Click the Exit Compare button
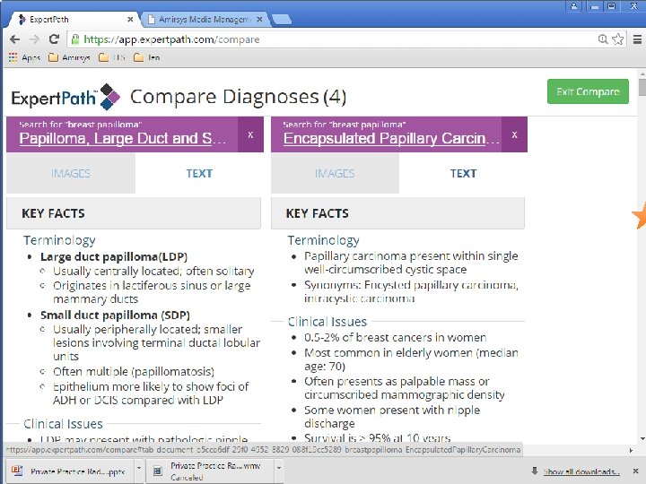 click(588, 91)
